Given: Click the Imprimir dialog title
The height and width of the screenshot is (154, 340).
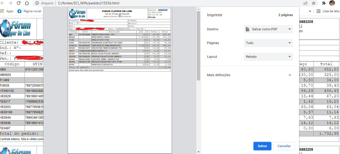Looking at the screenshot, I should tap(215, 15).
